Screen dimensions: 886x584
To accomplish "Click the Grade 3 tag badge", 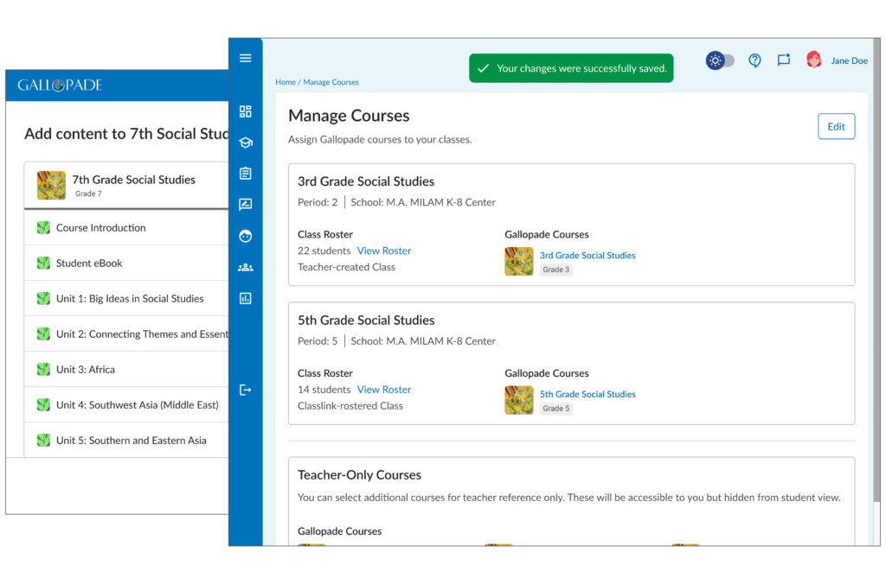I will coord(556,270).
